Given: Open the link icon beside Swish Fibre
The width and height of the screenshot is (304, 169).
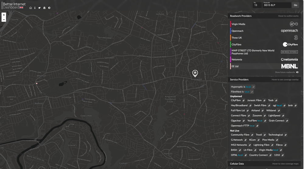Looking at the screenshot, I should [x=269, y=105].
